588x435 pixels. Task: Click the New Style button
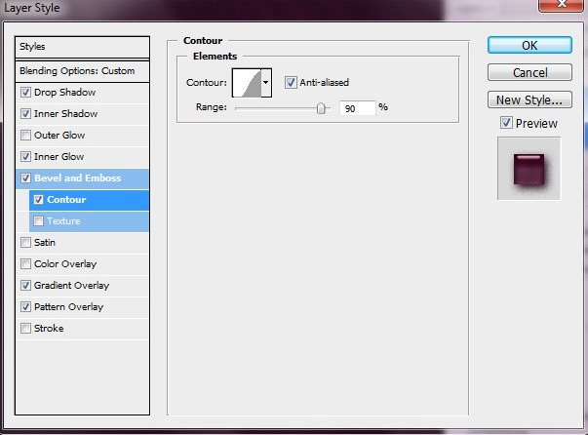tap(529, 99)
